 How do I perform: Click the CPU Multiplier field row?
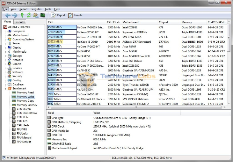[113, 131]
